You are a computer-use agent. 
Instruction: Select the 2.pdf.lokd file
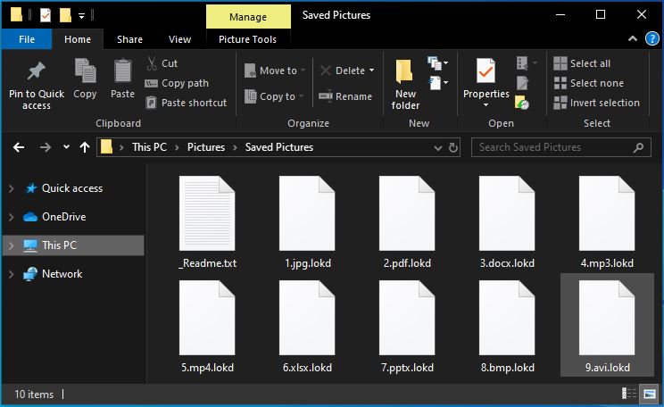click(x=407, y=223)
